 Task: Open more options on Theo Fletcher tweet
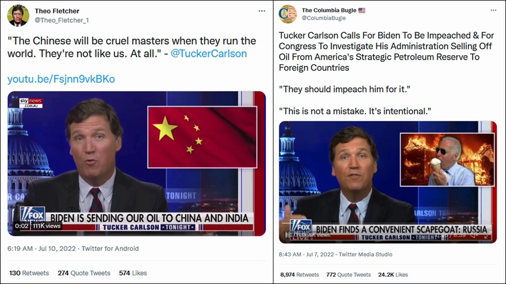click(262, 11)
